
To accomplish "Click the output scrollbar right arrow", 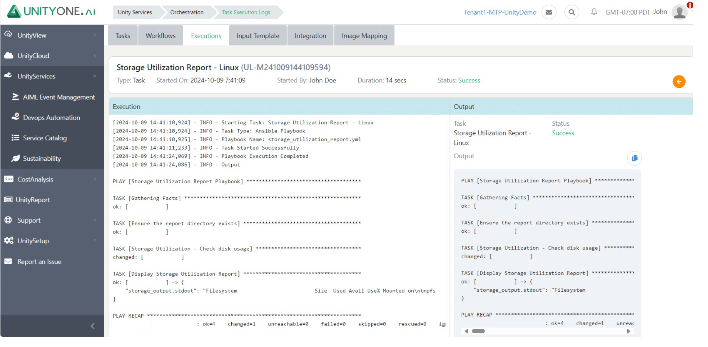I will (x=628, y=331).
